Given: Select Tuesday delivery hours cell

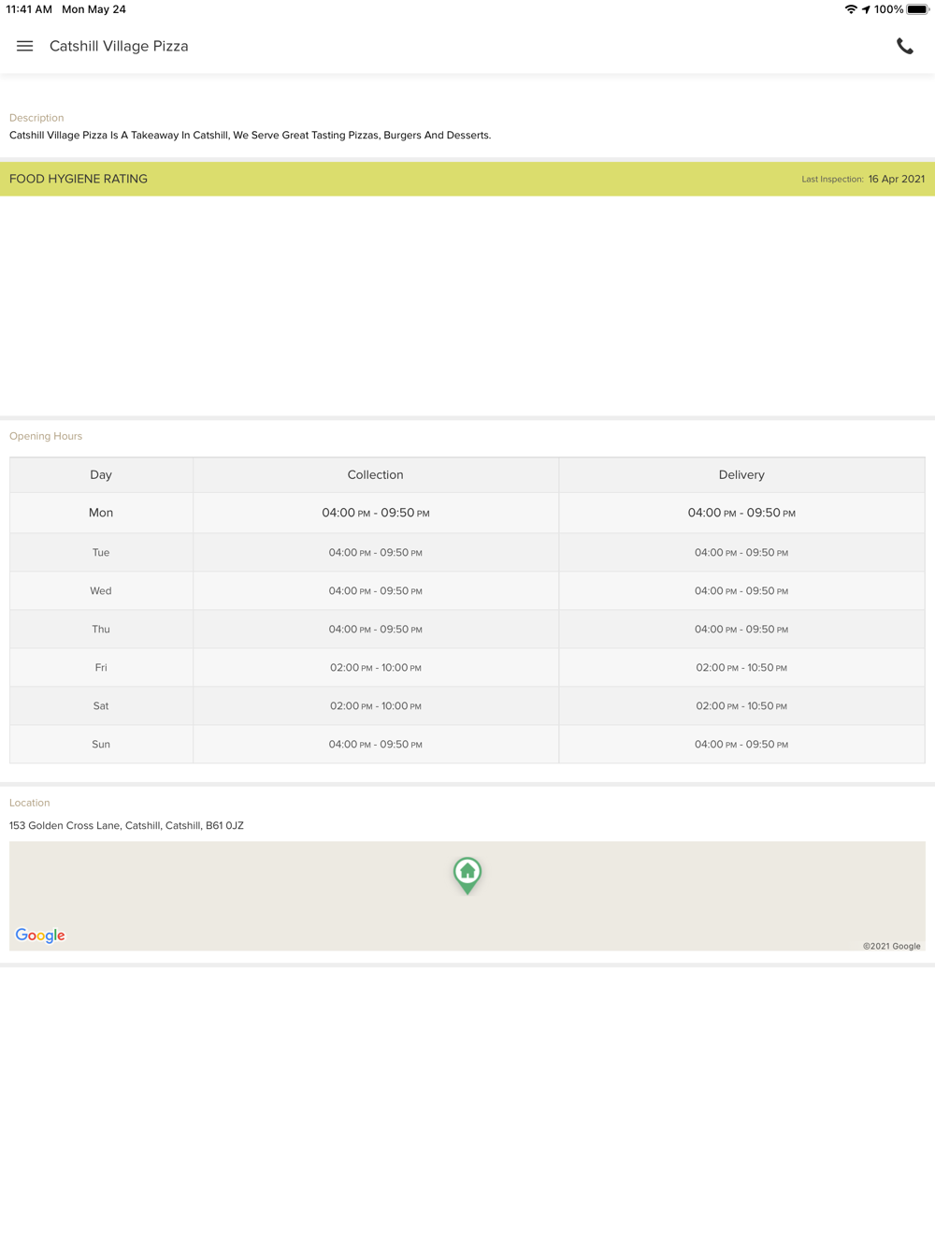Looking at the screenshot, I should (x=741, y=553).
